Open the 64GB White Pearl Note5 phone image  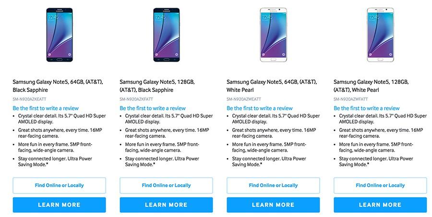pos(273,34)
